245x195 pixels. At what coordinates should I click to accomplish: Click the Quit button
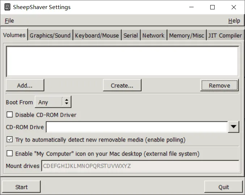point(224,187)
